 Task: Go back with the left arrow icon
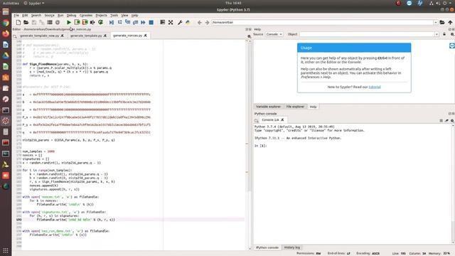coord(199,22)
